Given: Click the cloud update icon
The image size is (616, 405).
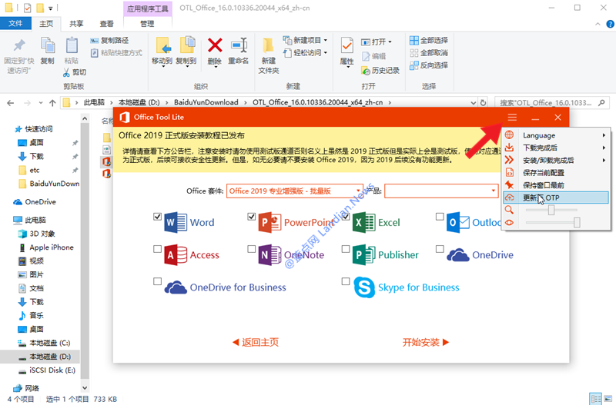Looking at the screenshot, I should [x=509, y=198].
